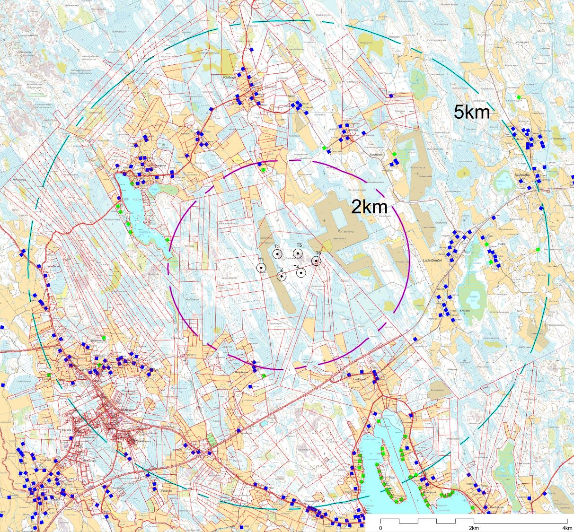Click the large 5km distance label

click(471, 112)
